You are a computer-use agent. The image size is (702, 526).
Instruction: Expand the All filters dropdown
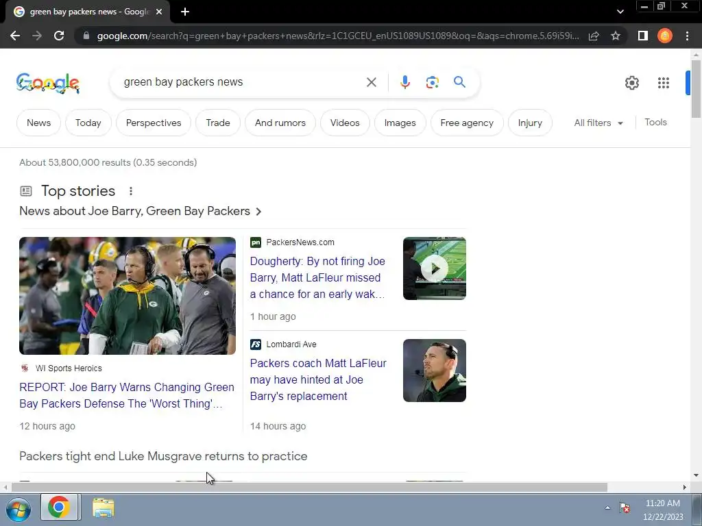pyautogui.click(x=598, y=123)
